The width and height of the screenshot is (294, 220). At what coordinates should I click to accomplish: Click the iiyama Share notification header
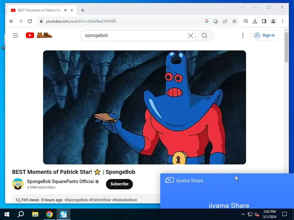(x=189, y=180)
